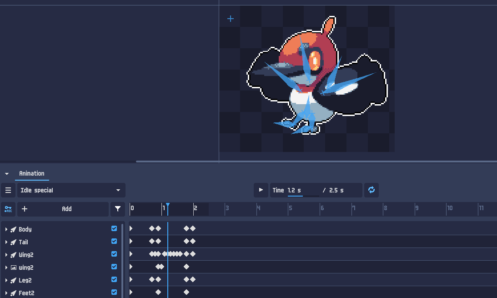
Task: Click the wing2 sprite image icon
Action: click(x=13, y=268)
